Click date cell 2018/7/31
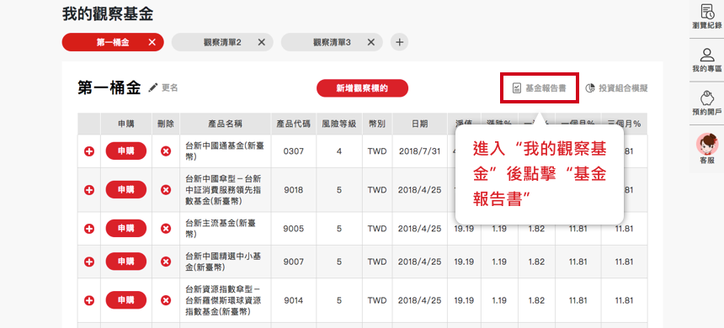Viewport: 724px width, 328px height. coord(420,151)
